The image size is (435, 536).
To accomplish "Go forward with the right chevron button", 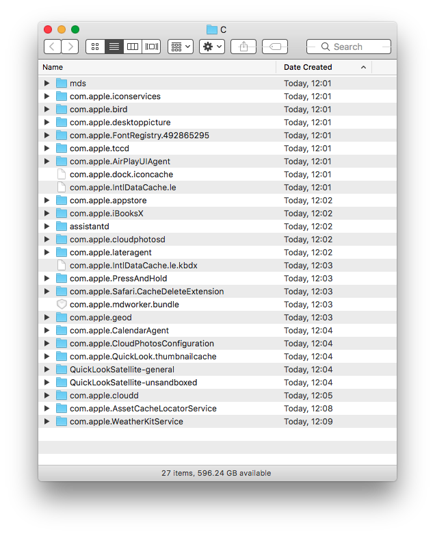I will [70, 47].
